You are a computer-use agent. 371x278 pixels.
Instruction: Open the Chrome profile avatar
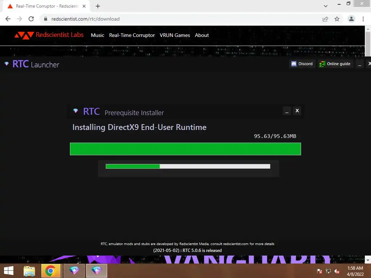[351, 19]
